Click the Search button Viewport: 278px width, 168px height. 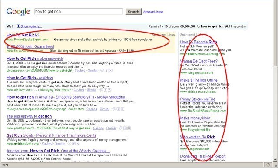[x=133, y=12]
